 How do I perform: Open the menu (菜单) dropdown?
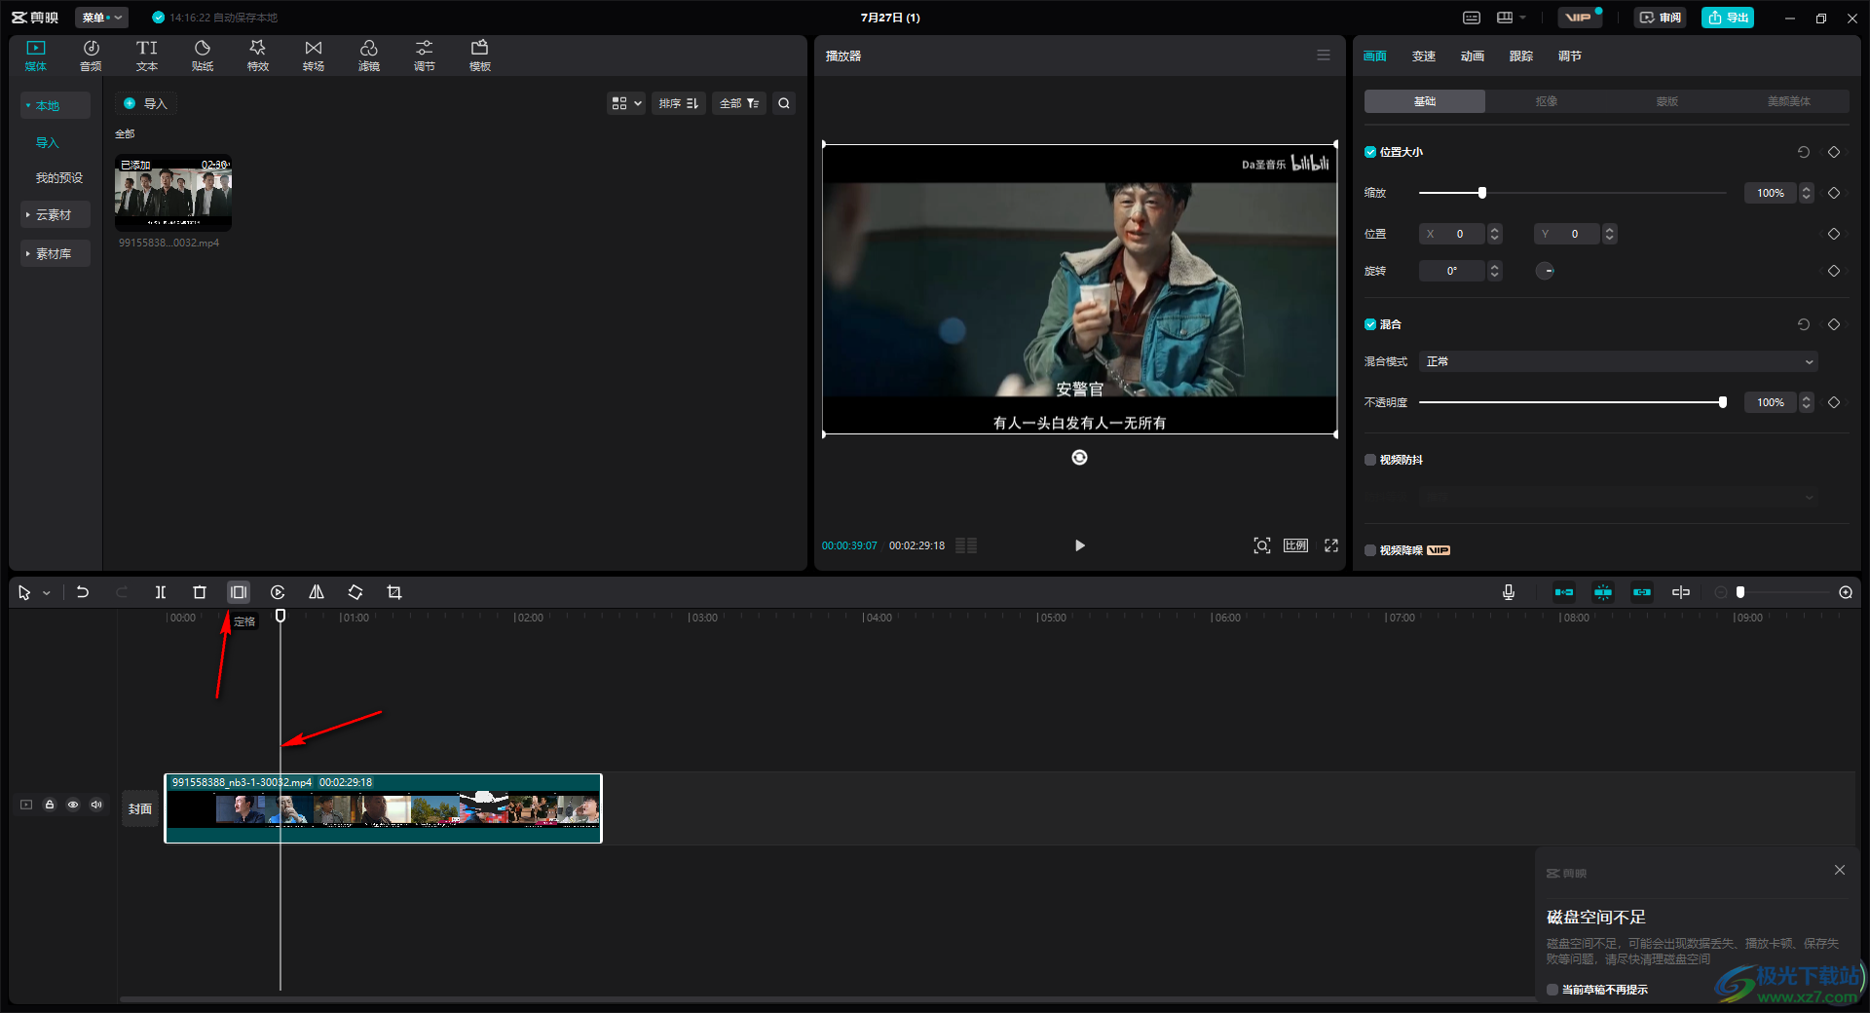tap(101, 18)
